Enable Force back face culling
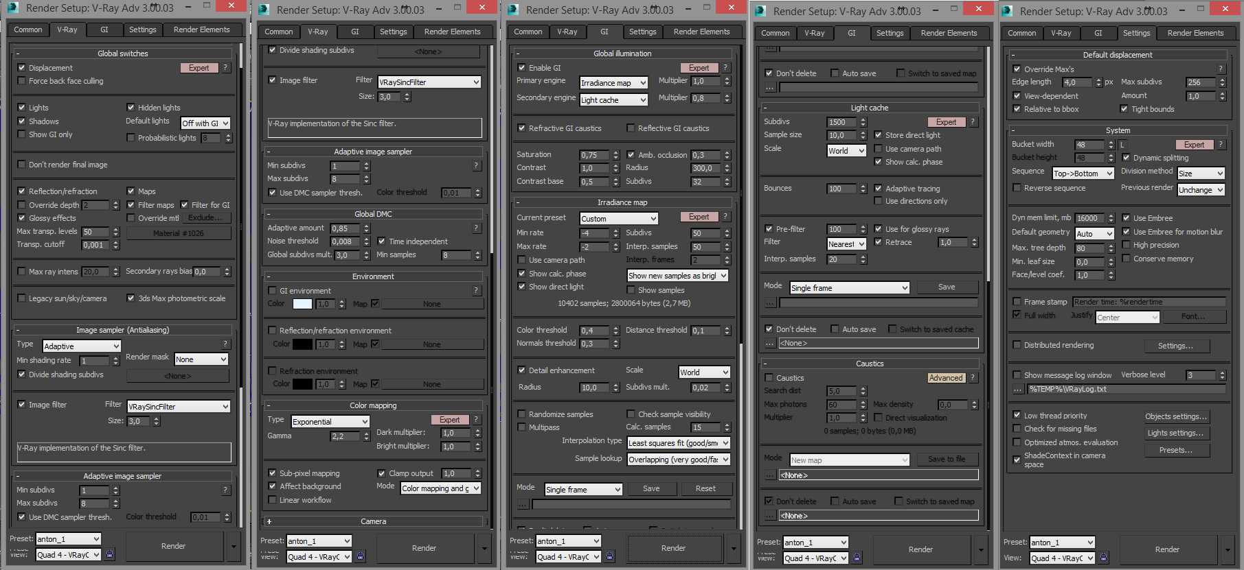 (22, 81)
